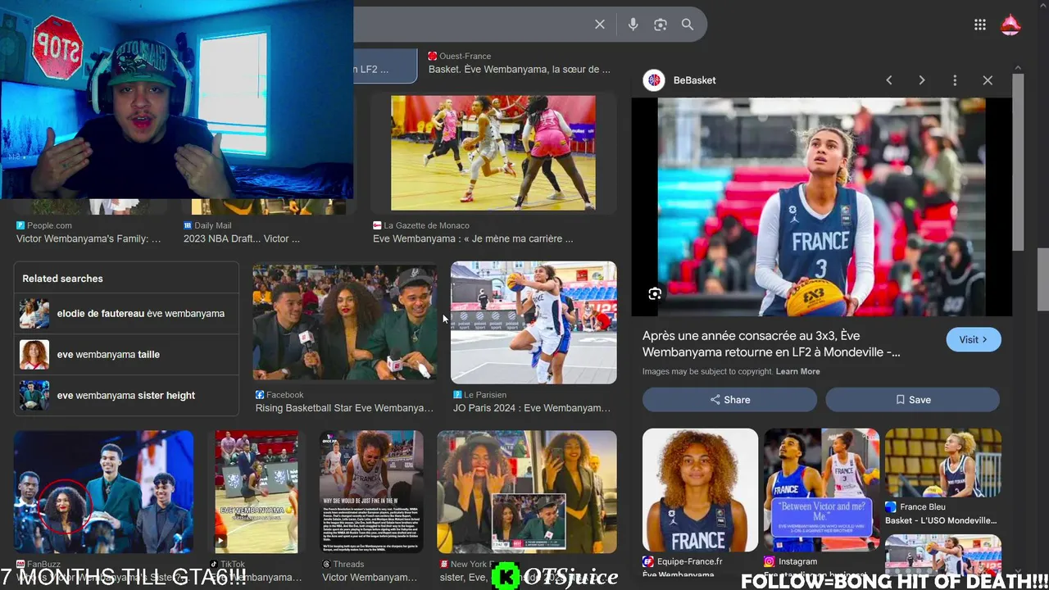This screenshot has width=1049, height=590.
Task: Click JO Paris 2024 Eve Wembanyama caption
Action: coord(532,408)
